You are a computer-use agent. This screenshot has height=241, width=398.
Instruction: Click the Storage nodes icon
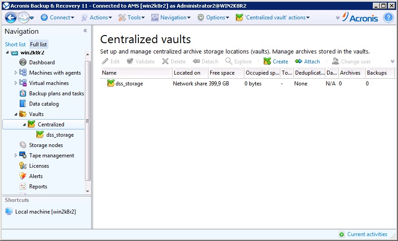pos(23,145)
